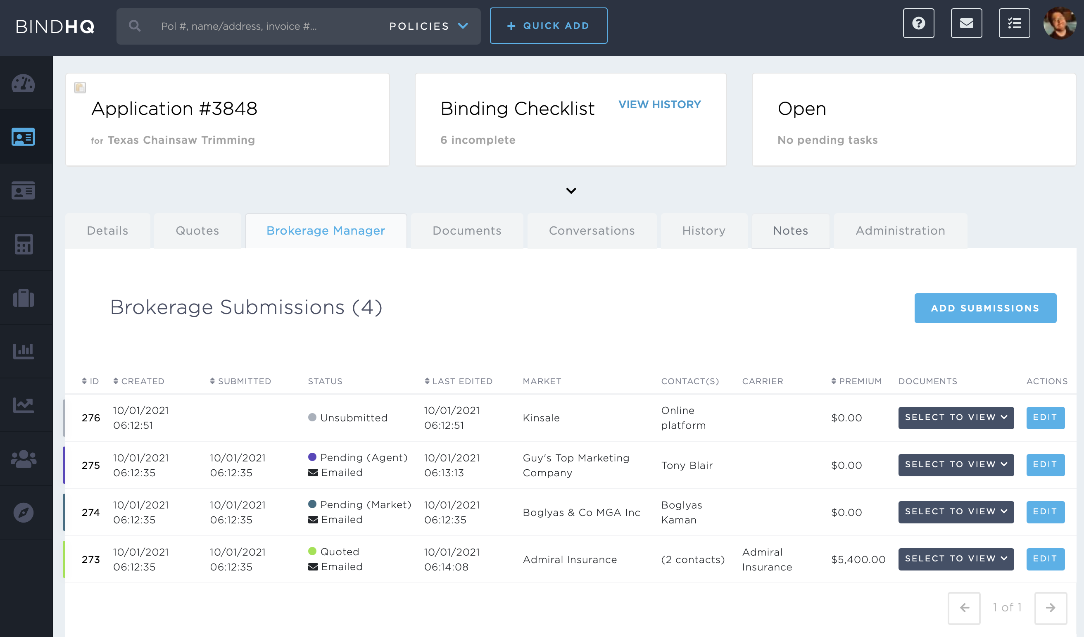The height and width of the screenshot is (637, 1084).
Task: Click 'No pending tasks' text
Action: click(827, 140)
